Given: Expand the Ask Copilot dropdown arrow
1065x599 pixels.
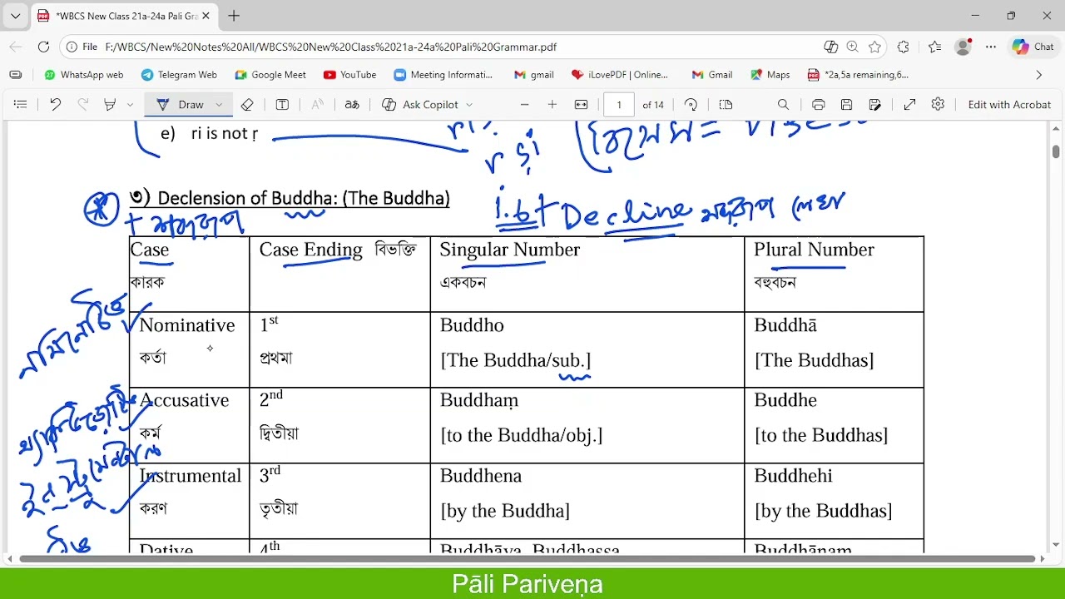Looking at the screenshot, I should (x=469, y=105).
